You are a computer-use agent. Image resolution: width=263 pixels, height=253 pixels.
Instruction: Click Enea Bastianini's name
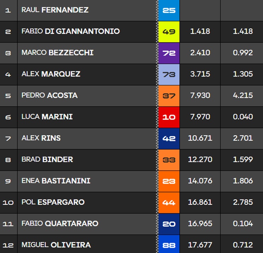tap(56, 181)
